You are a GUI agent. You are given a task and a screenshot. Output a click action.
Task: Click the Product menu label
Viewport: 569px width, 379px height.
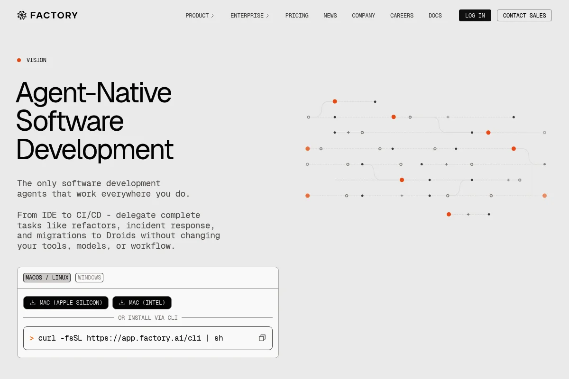pos(197,16)
